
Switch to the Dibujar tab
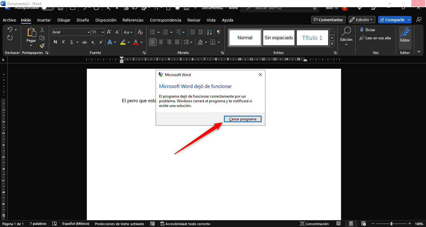[64, 20]
